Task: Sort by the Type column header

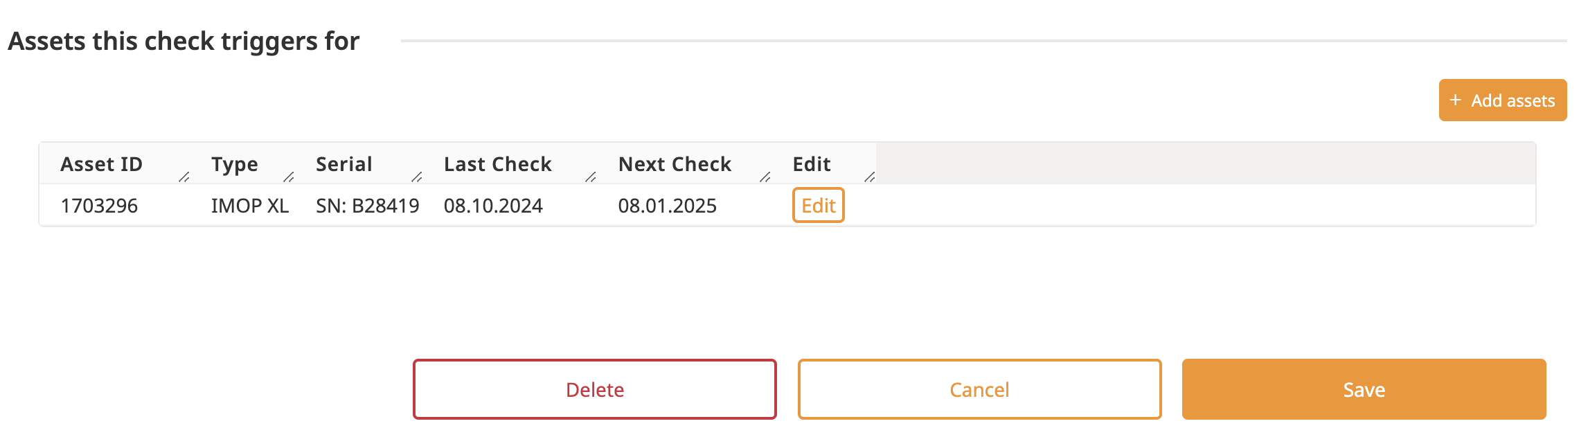Action: (235, 164)
